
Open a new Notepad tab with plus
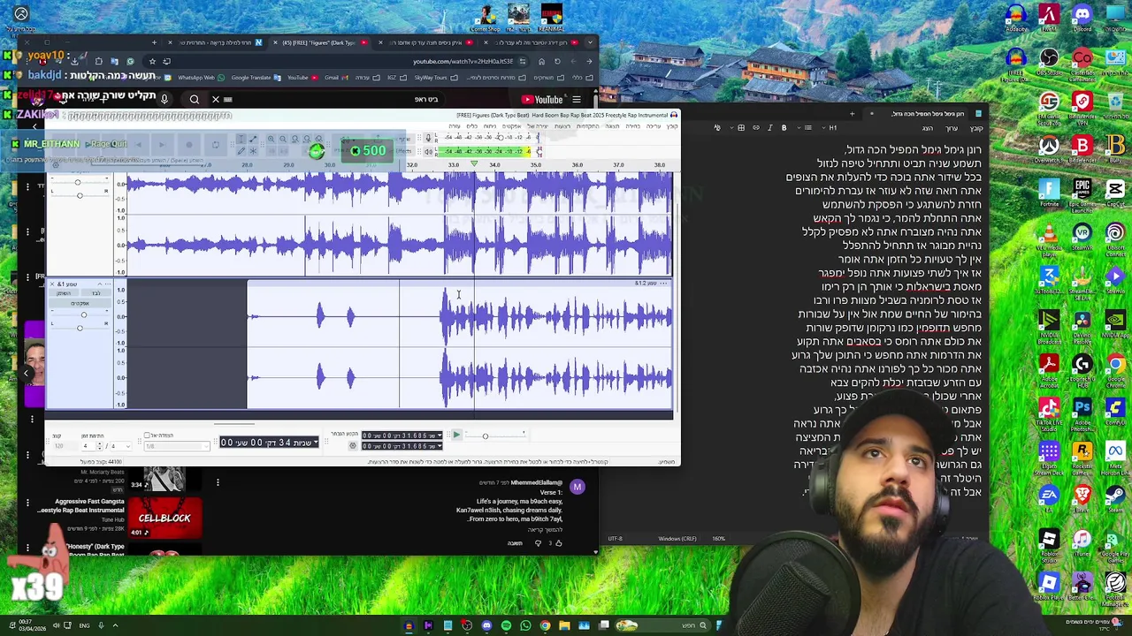point(852,113)
